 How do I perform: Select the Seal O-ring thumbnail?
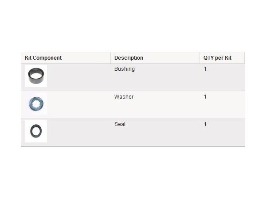coord(35,131)
